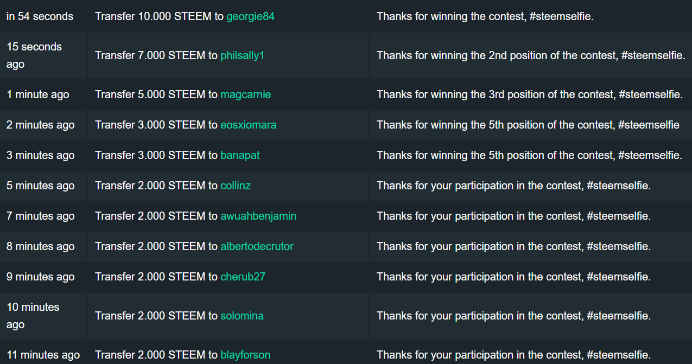Select the collinz user link
The height and width of the screenshot is (364, 692).
coord(236,186)
